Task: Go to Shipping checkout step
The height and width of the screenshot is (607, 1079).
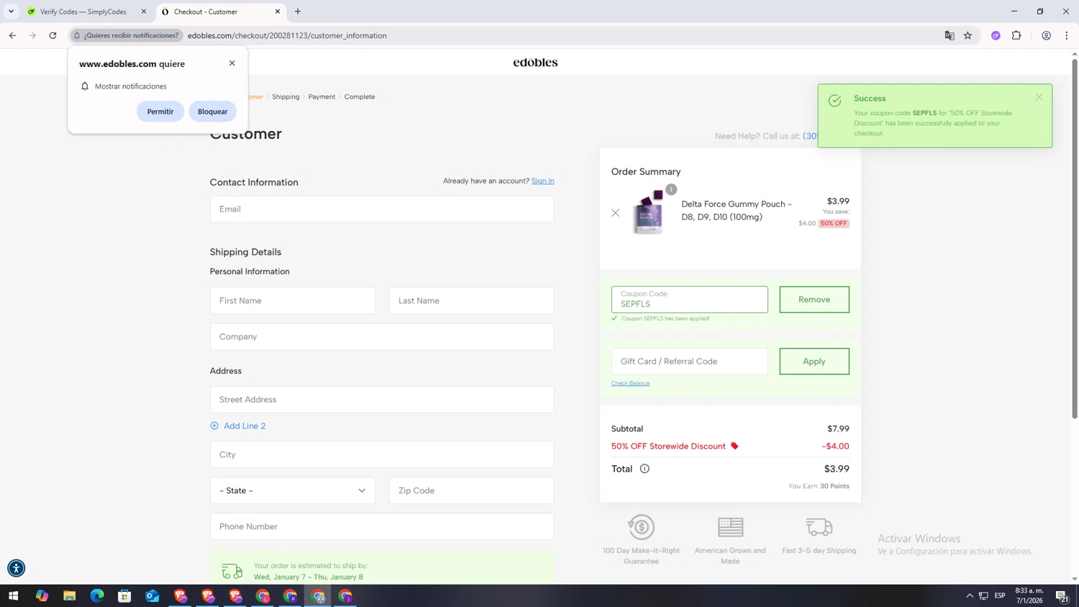Action: pyautogui.click(x=286, y=96)
